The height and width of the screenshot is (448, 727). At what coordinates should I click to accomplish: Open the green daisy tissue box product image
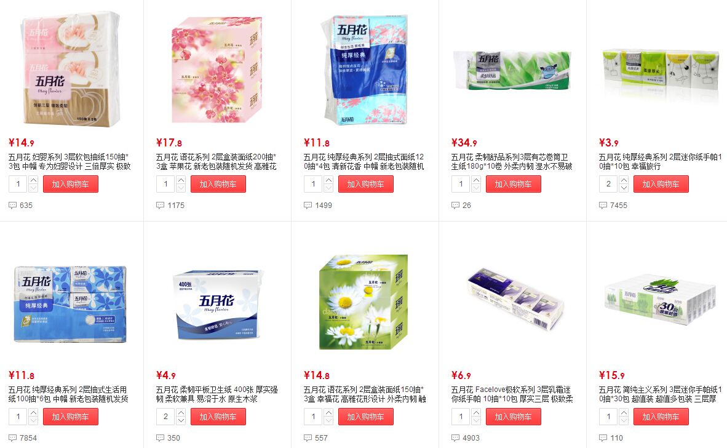364,302
